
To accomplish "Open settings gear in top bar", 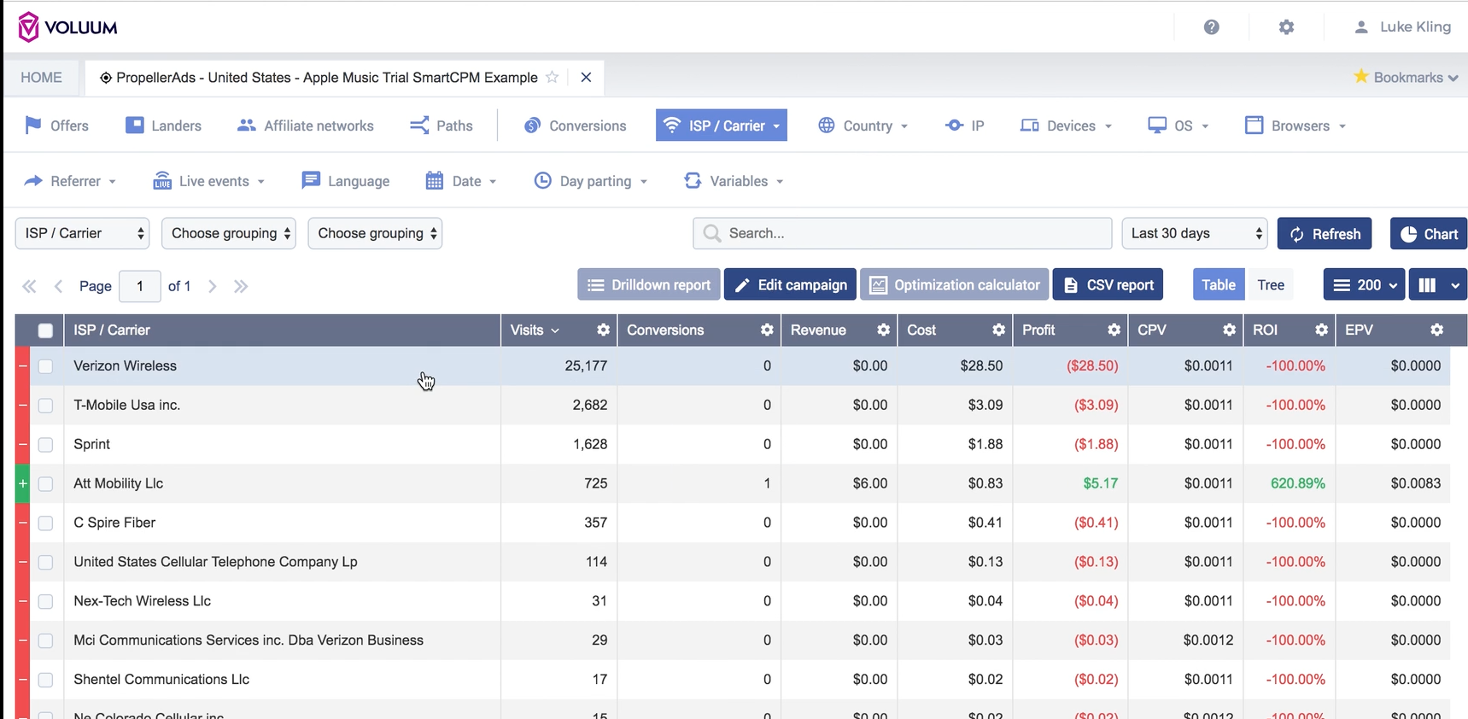I will pyautogui.click(x=1286, y=27).
